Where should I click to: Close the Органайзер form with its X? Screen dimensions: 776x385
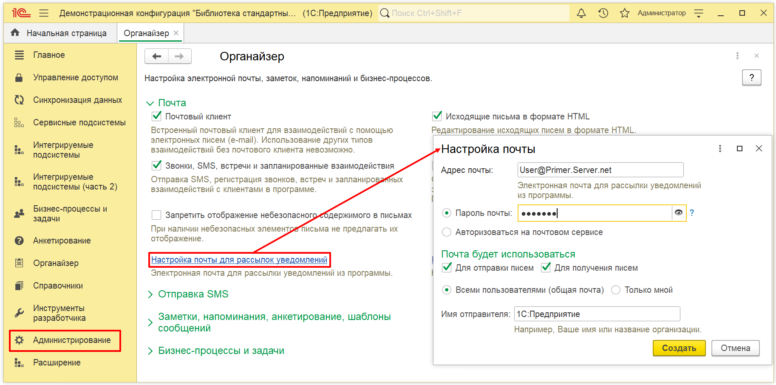pyautogui.click(x=756, y=56)
